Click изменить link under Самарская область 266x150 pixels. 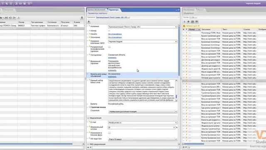click(112, 57)
